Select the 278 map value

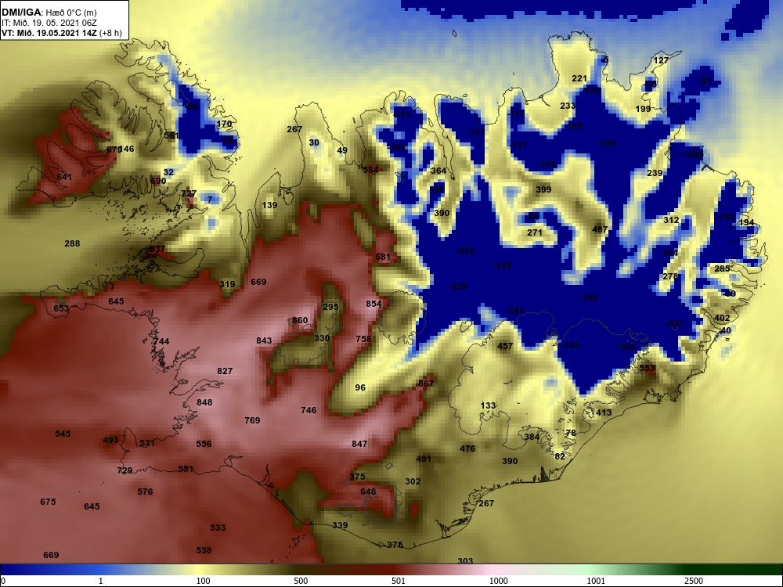pyautogui.click(x=670, y=276)
